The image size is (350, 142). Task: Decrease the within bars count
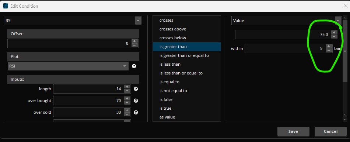tap(328, 50)
